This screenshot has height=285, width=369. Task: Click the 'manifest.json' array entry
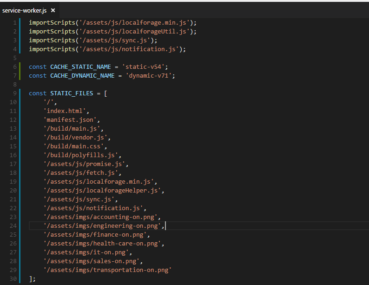pyautogui.click(x=70, y=120)
